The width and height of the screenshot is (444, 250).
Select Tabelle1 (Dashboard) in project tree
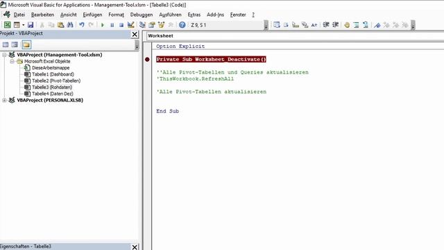pyautogui.click(x=53, y=74)
